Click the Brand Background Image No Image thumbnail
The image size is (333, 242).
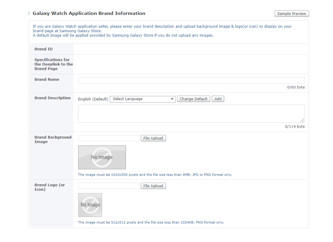[102, 157]
